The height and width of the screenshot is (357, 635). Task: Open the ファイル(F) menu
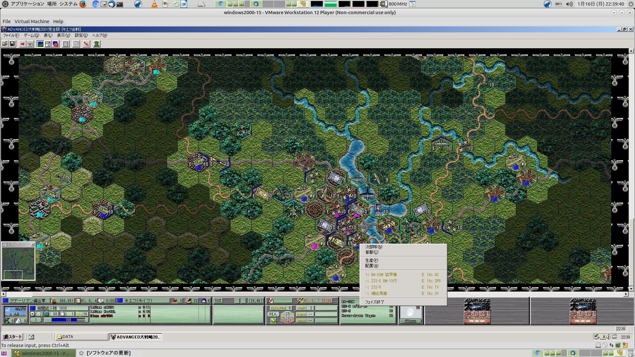[x=11, y=35]
